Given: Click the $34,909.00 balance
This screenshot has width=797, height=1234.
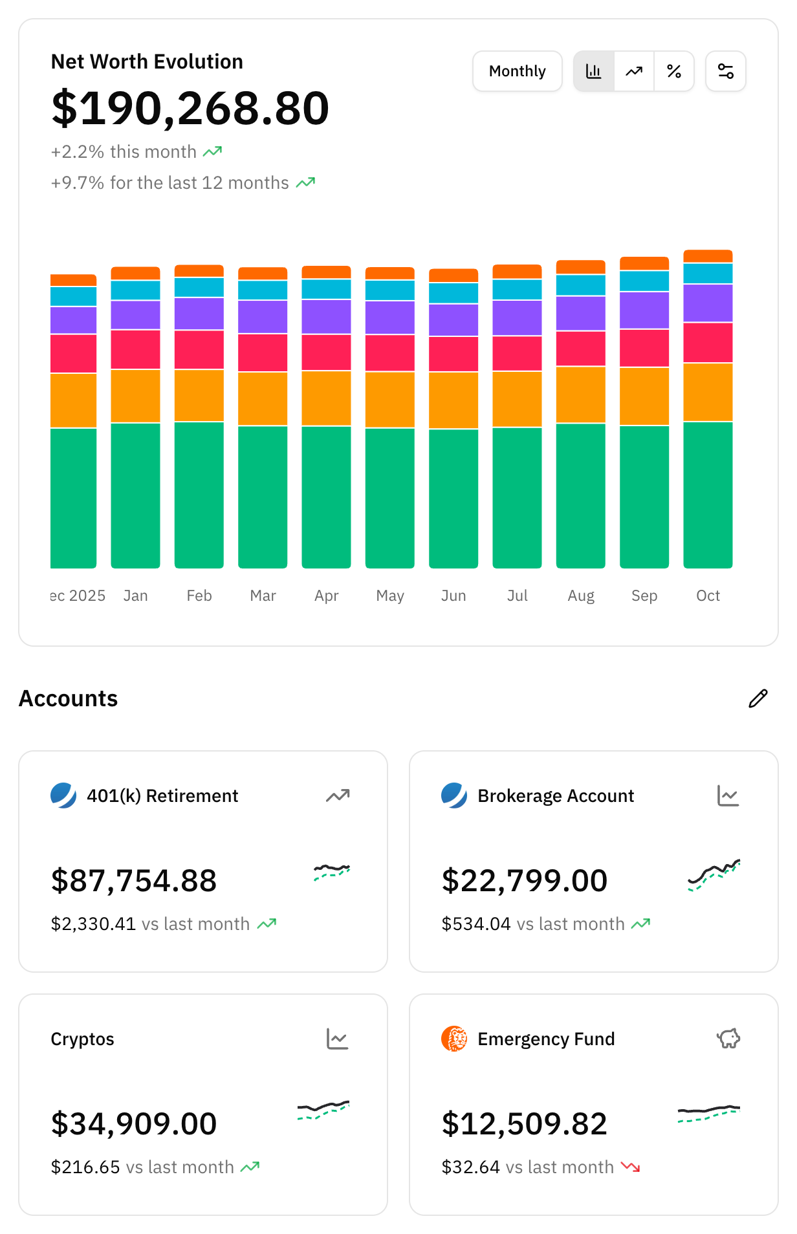Looking at the screenshot, I should tap(134, 1123).
